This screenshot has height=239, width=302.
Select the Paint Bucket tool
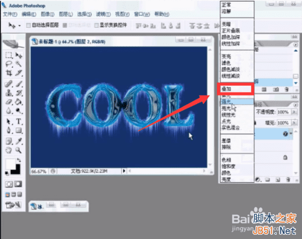point(19,102)
